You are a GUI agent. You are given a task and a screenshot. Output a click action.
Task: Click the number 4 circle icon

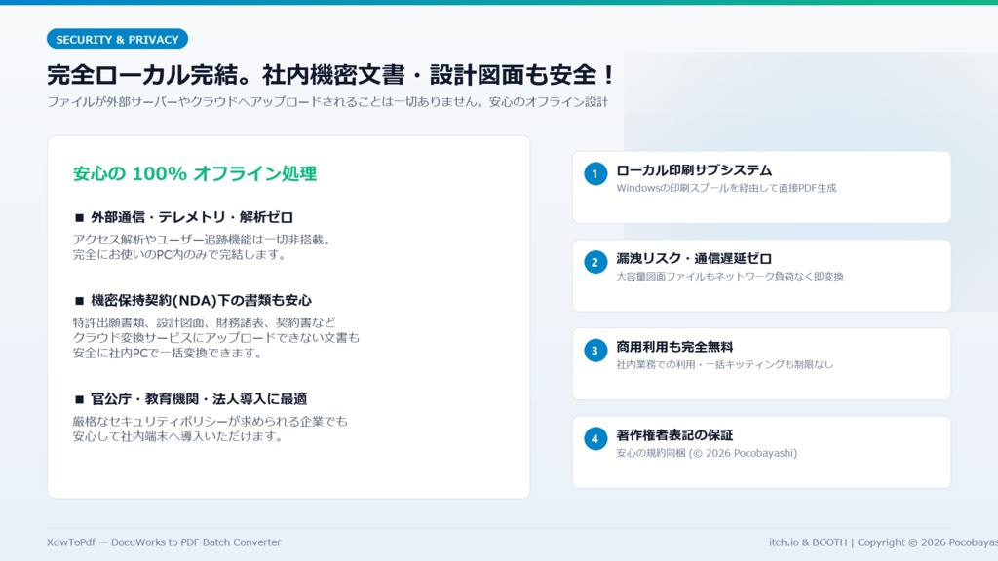595,439
